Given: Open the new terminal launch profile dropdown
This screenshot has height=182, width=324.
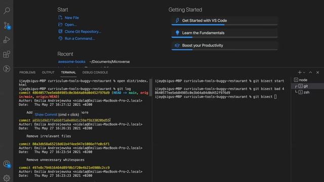Looking at the screenshot, I should [304, 72].
